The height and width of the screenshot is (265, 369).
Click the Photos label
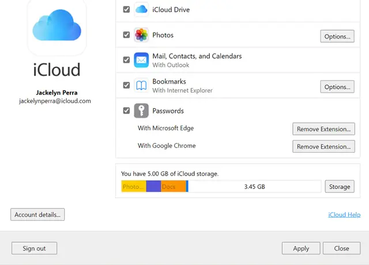point(163,35)
